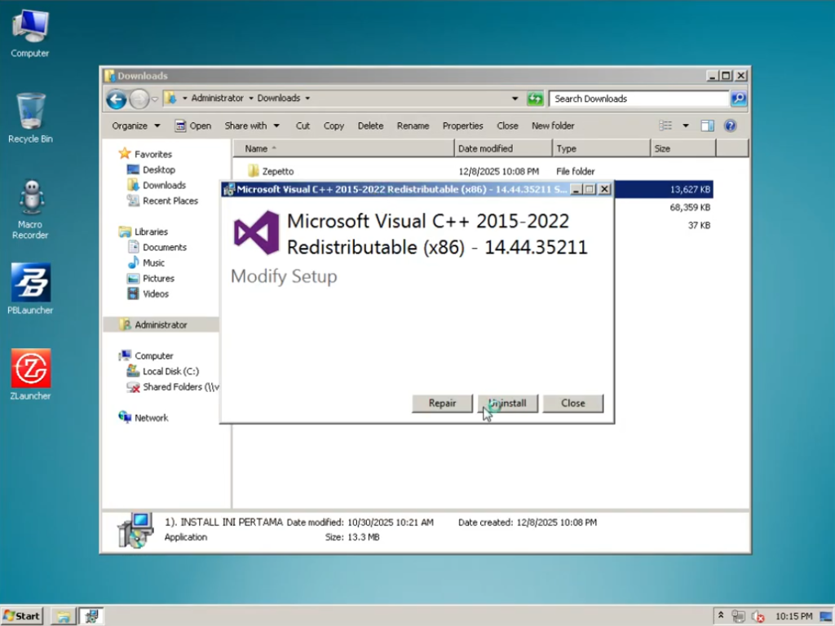Viewport: 835px width, 626px height.
Task: Click inside the Search Downloads box
Action: point(636,99)
